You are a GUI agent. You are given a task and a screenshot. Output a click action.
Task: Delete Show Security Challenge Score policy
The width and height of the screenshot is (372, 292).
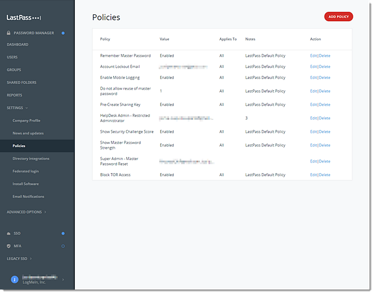coord(325,131)
